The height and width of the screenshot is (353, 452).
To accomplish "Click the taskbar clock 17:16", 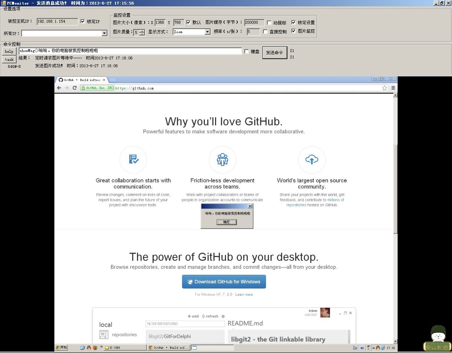I will [x=391, y=348].
